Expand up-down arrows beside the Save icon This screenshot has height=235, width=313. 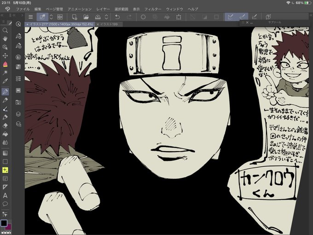107,17
